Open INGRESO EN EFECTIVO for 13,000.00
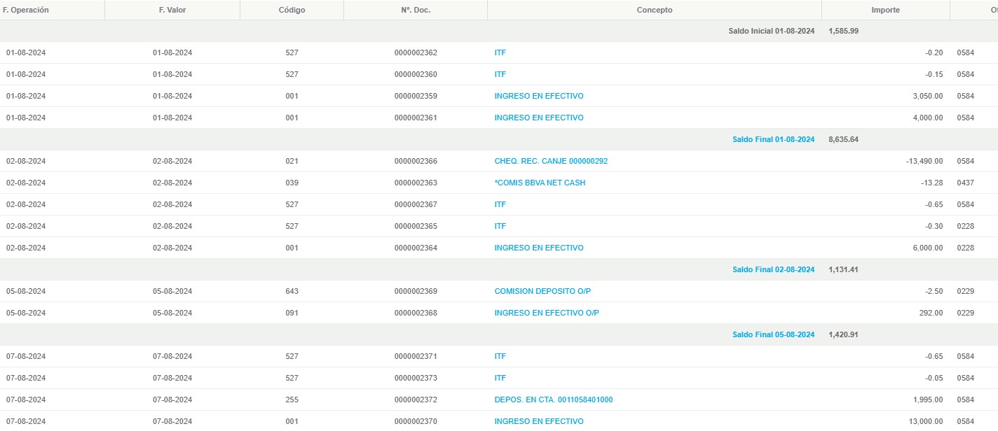 point(539,421)
